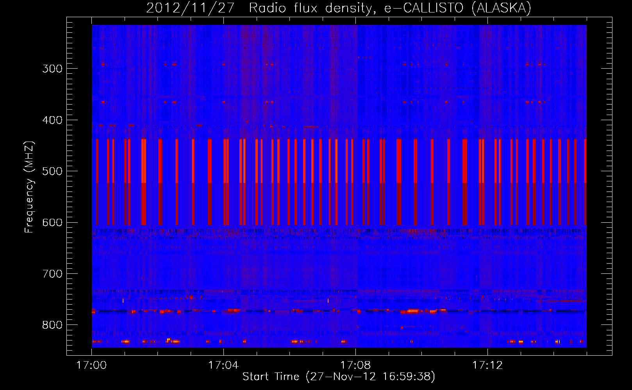The image size is (632, 390).
Task: Click the 17:08 time tick label
Action: 355,365
